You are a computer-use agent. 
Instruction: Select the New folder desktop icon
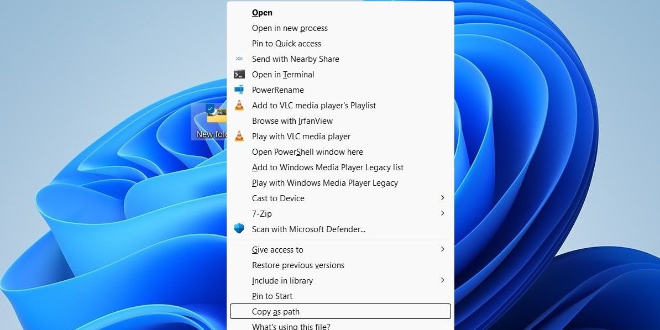[209, 122]
